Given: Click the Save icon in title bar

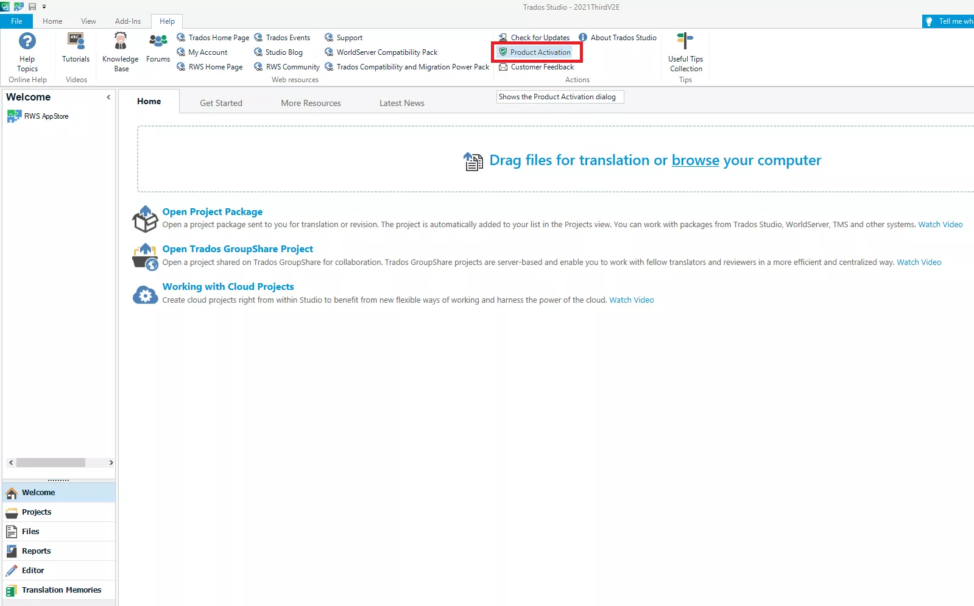Looking at the screenshot, I should 32,7.
